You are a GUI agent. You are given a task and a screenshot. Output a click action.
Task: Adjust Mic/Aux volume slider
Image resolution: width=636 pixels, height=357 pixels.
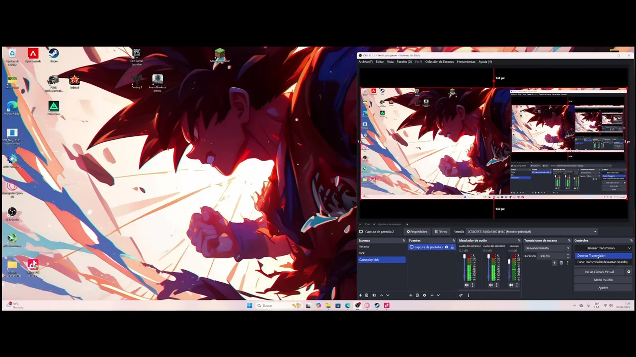tap(509, 267)
